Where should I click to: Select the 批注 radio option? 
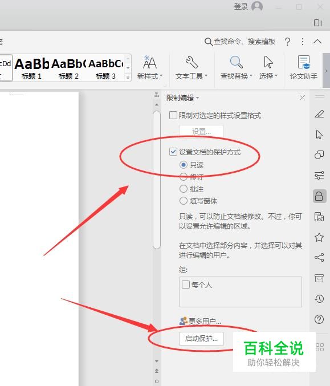pos(184,189)
